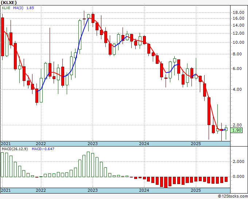248x199 pixels.
Task: Click the 8.00 price axis label
Action: [237, 54]
